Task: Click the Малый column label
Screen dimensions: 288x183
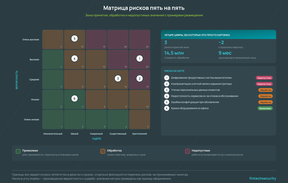Action: tap(74, 134)
